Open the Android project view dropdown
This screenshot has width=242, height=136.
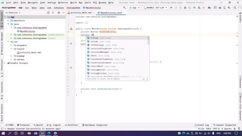13,12
